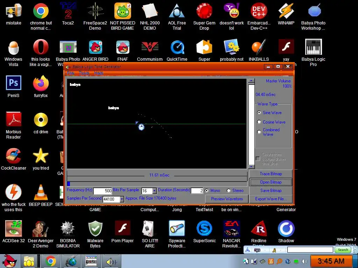This screenshot has height=268, width=358.
Task: Choose the Combined Wave option
Action: [259, 132]
